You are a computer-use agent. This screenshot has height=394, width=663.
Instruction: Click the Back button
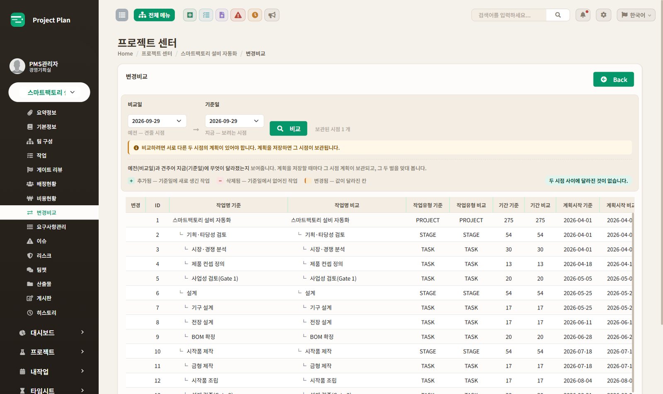[x=613, y=79]
